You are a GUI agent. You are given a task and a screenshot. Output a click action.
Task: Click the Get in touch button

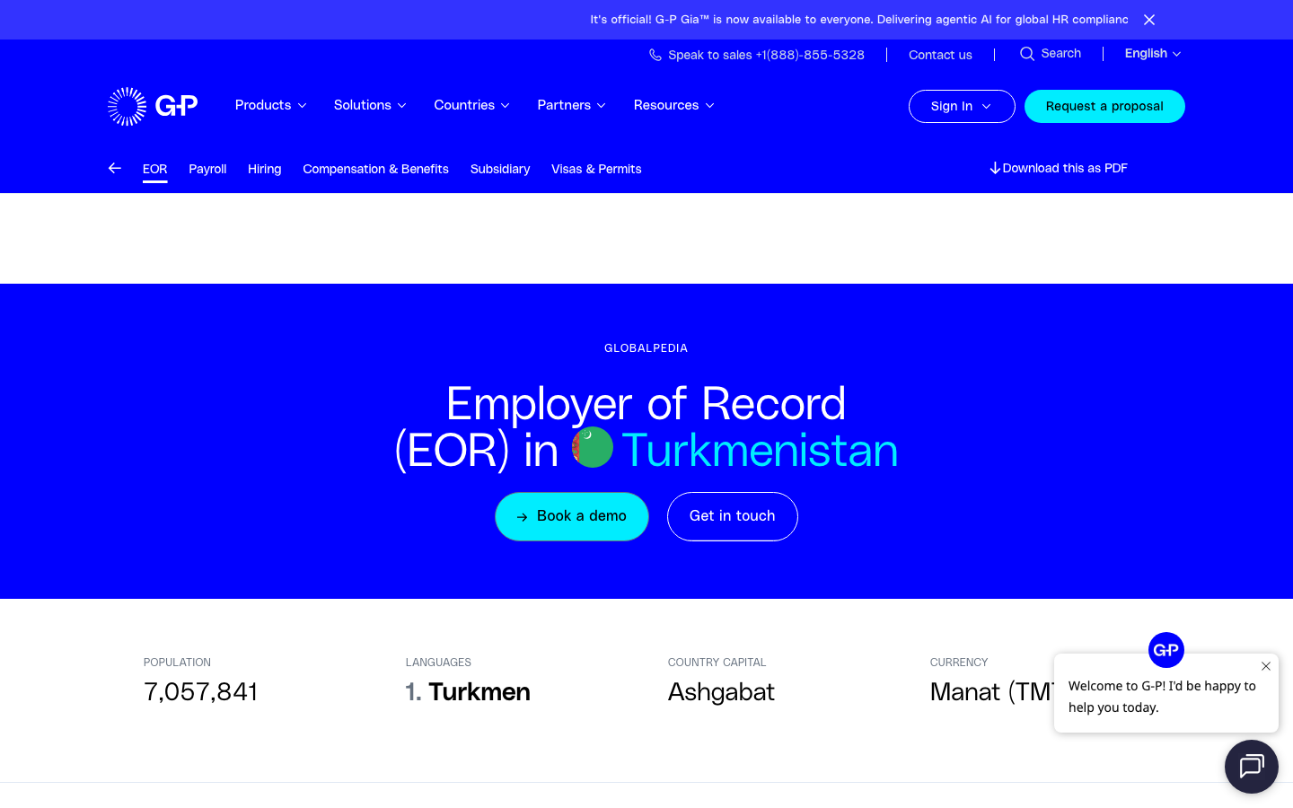[733, 516]
